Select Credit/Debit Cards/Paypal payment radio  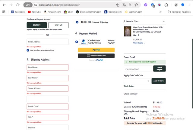pyautogui.click(x=77, y=42)
